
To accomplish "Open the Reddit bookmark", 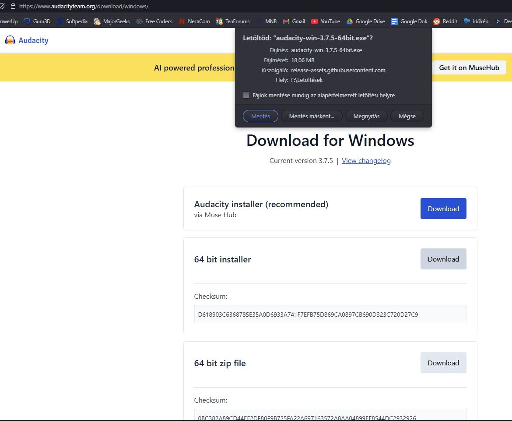I will 445,21.
